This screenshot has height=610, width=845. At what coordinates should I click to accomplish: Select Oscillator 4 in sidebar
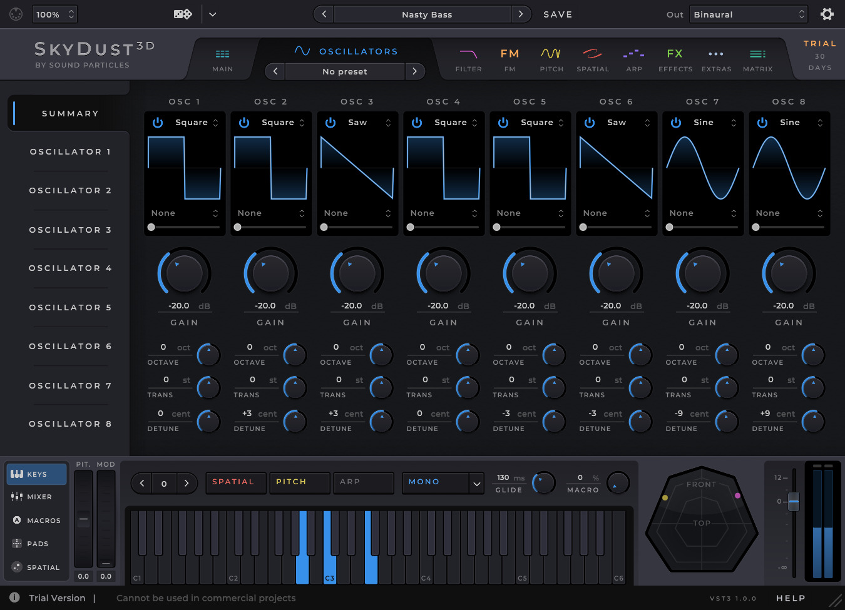(x=70, y=268)
